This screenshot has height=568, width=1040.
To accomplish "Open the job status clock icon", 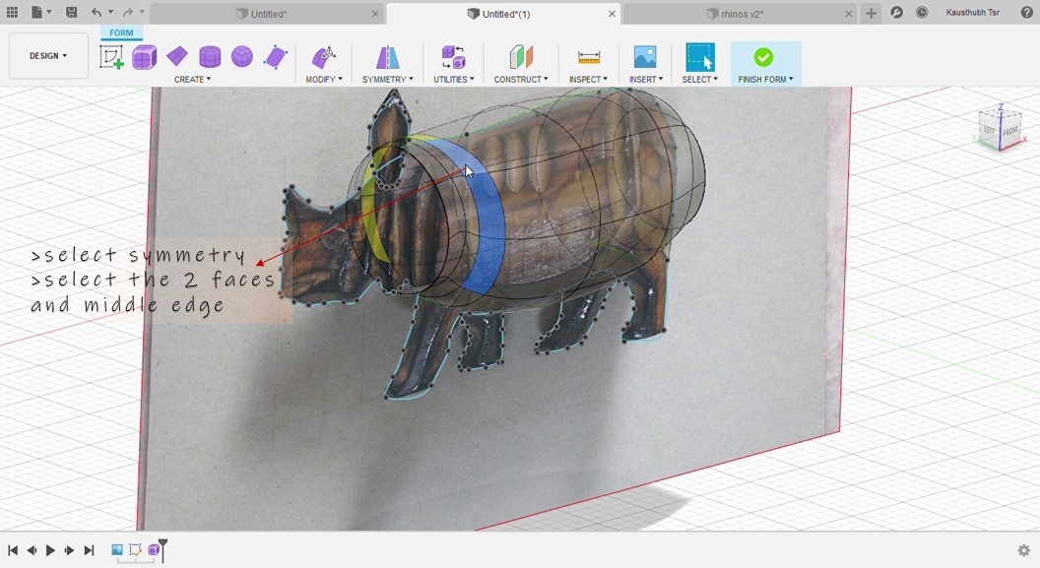I will click(x=922, y=13).
